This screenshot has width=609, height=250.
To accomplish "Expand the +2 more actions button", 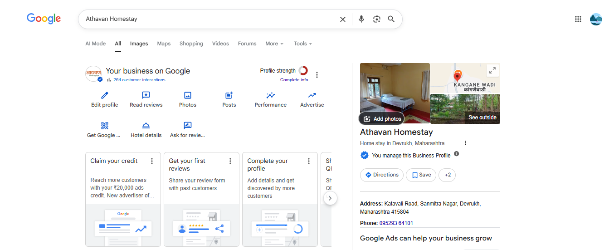I will pyautogui.click(x=447, y=175).
